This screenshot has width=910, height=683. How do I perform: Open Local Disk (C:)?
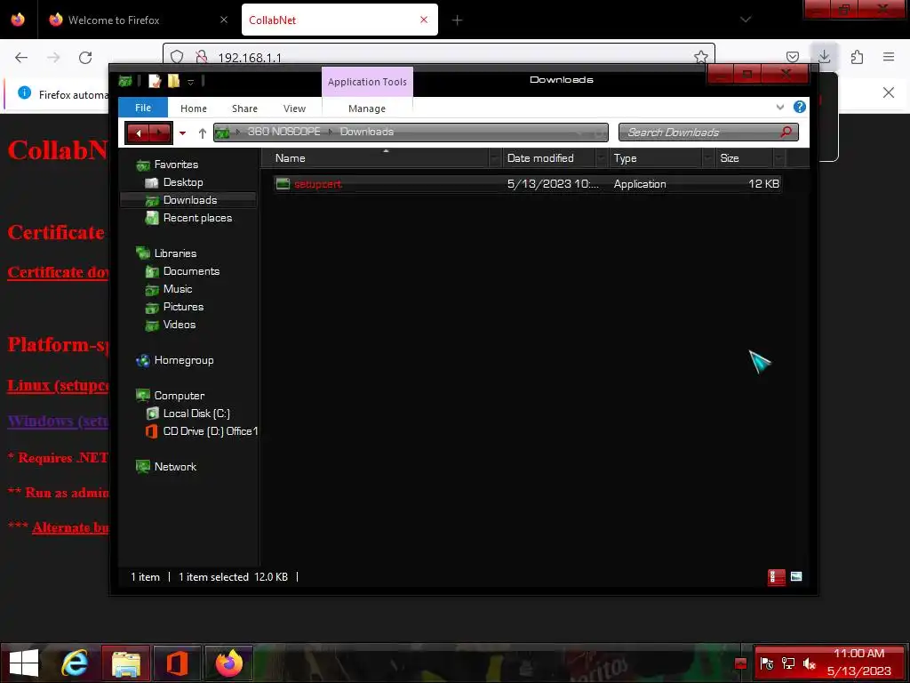[196, 414]
